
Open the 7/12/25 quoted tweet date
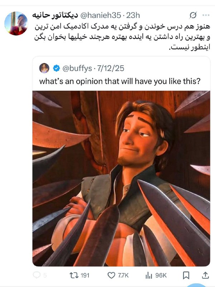click(x=111, y=68)
